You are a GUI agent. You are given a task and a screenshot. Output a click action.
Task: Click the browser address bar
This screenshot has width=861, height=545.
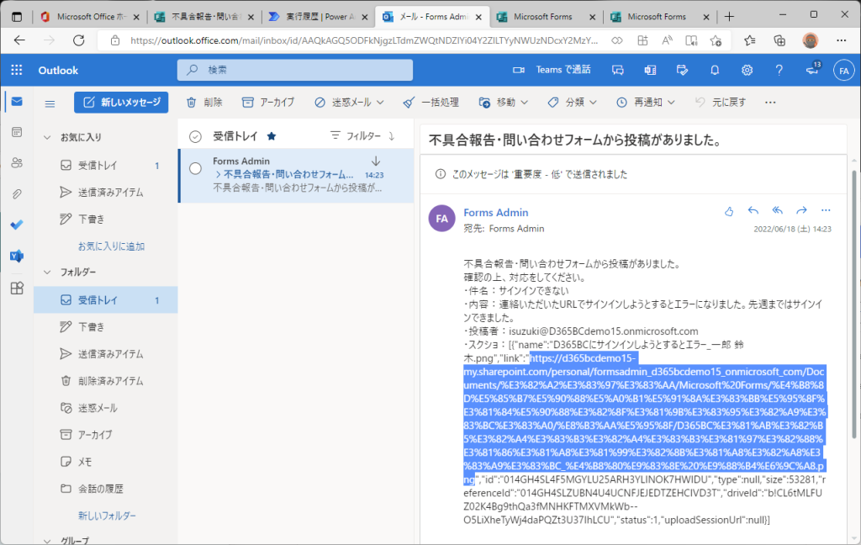click(364, 40)
